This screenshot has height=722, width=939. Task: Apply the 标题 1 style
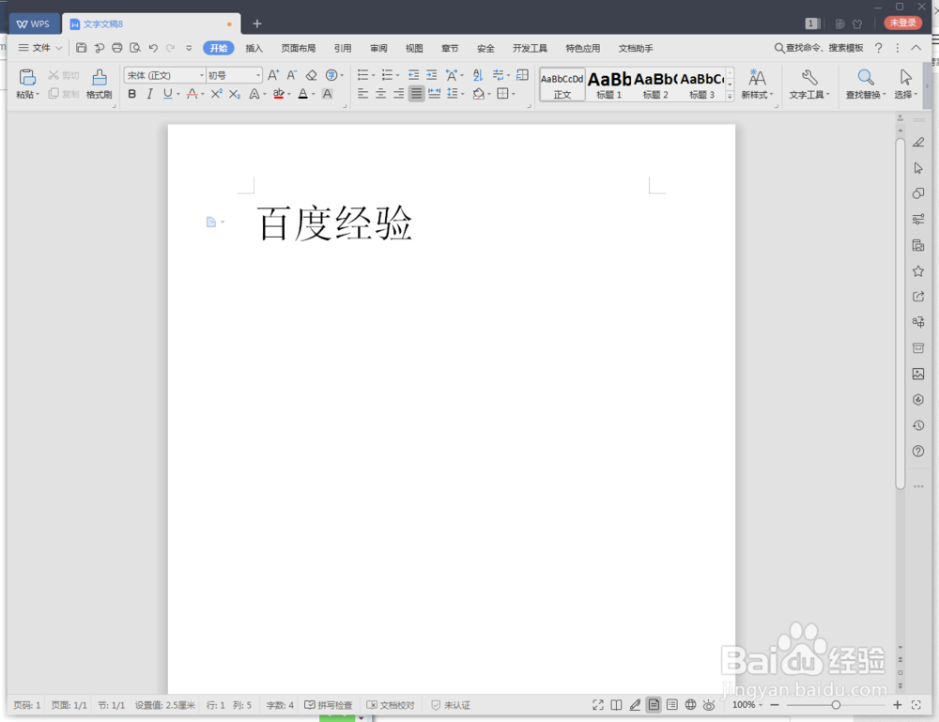click(x=608, y=85)
